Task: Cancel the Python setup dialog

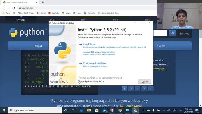Action: (x=145, y=82)
